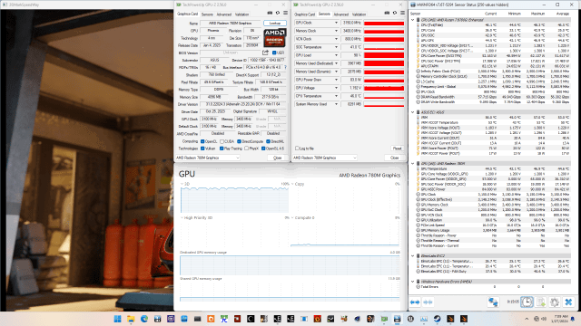Click the GPU Name field in GPU-Z
Image resolution: width=581 pixels, height=326 pixels.
(x=230, y=24)
